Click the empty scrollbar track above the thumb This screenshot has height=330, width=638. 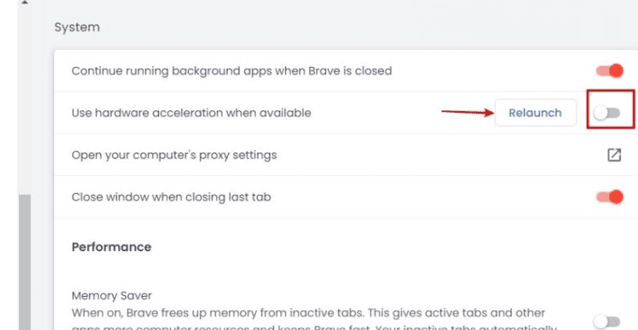pyautogui.click(x=24, y=99)
